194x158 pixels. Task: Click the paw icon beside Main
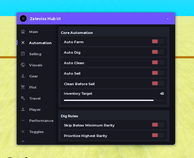coord(23,32)
